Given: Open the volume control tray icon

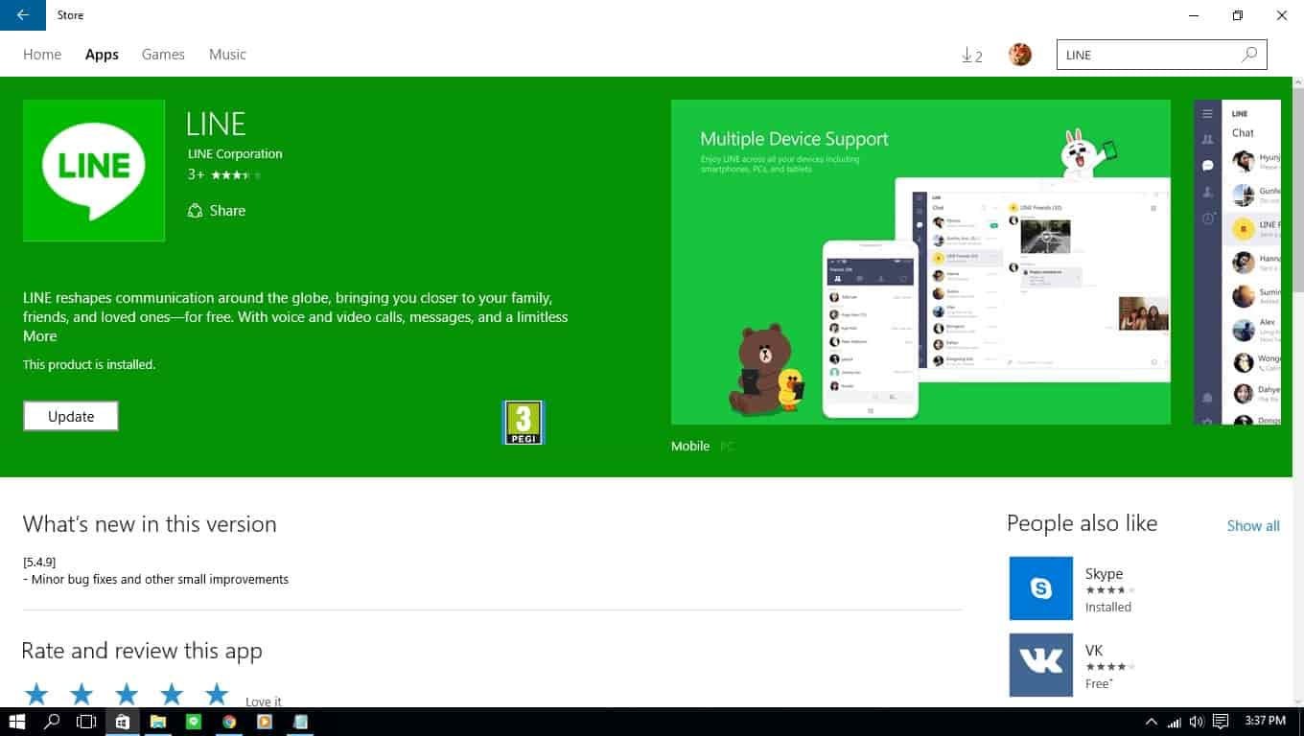Looking at the screenshot, I should point(1197,722).
